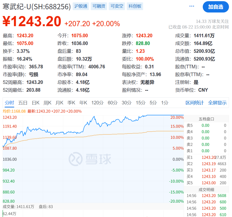Screen dimensions: 232x217
Task: Switch to the 分时 chart tab
Action: point(9,103)
